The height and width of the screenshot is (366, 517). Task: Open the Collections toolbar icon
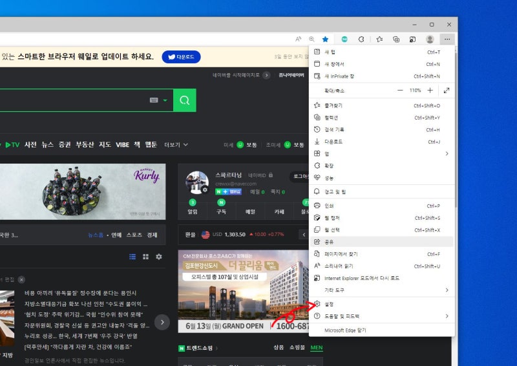pyautogui.click(x=396, y=39)
